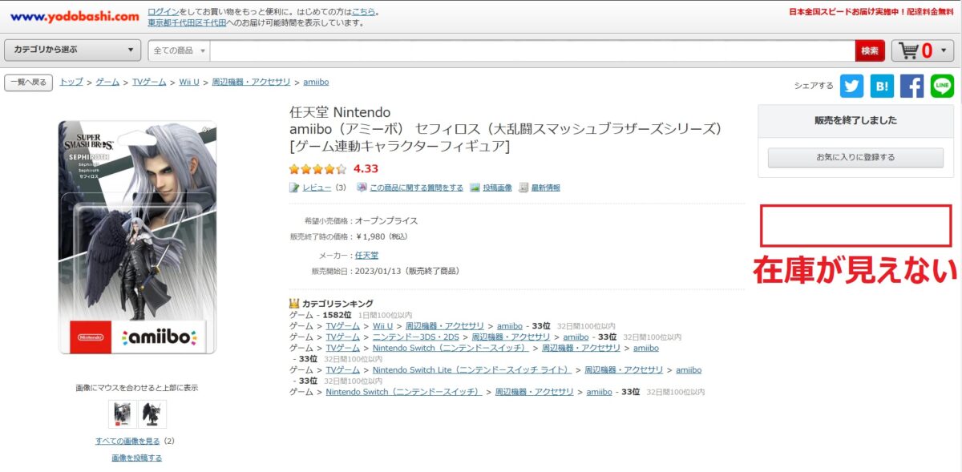
Task: Click the speech bubble icon beside 質問をする
Action: pyautogui.click(x=362, y=188)
